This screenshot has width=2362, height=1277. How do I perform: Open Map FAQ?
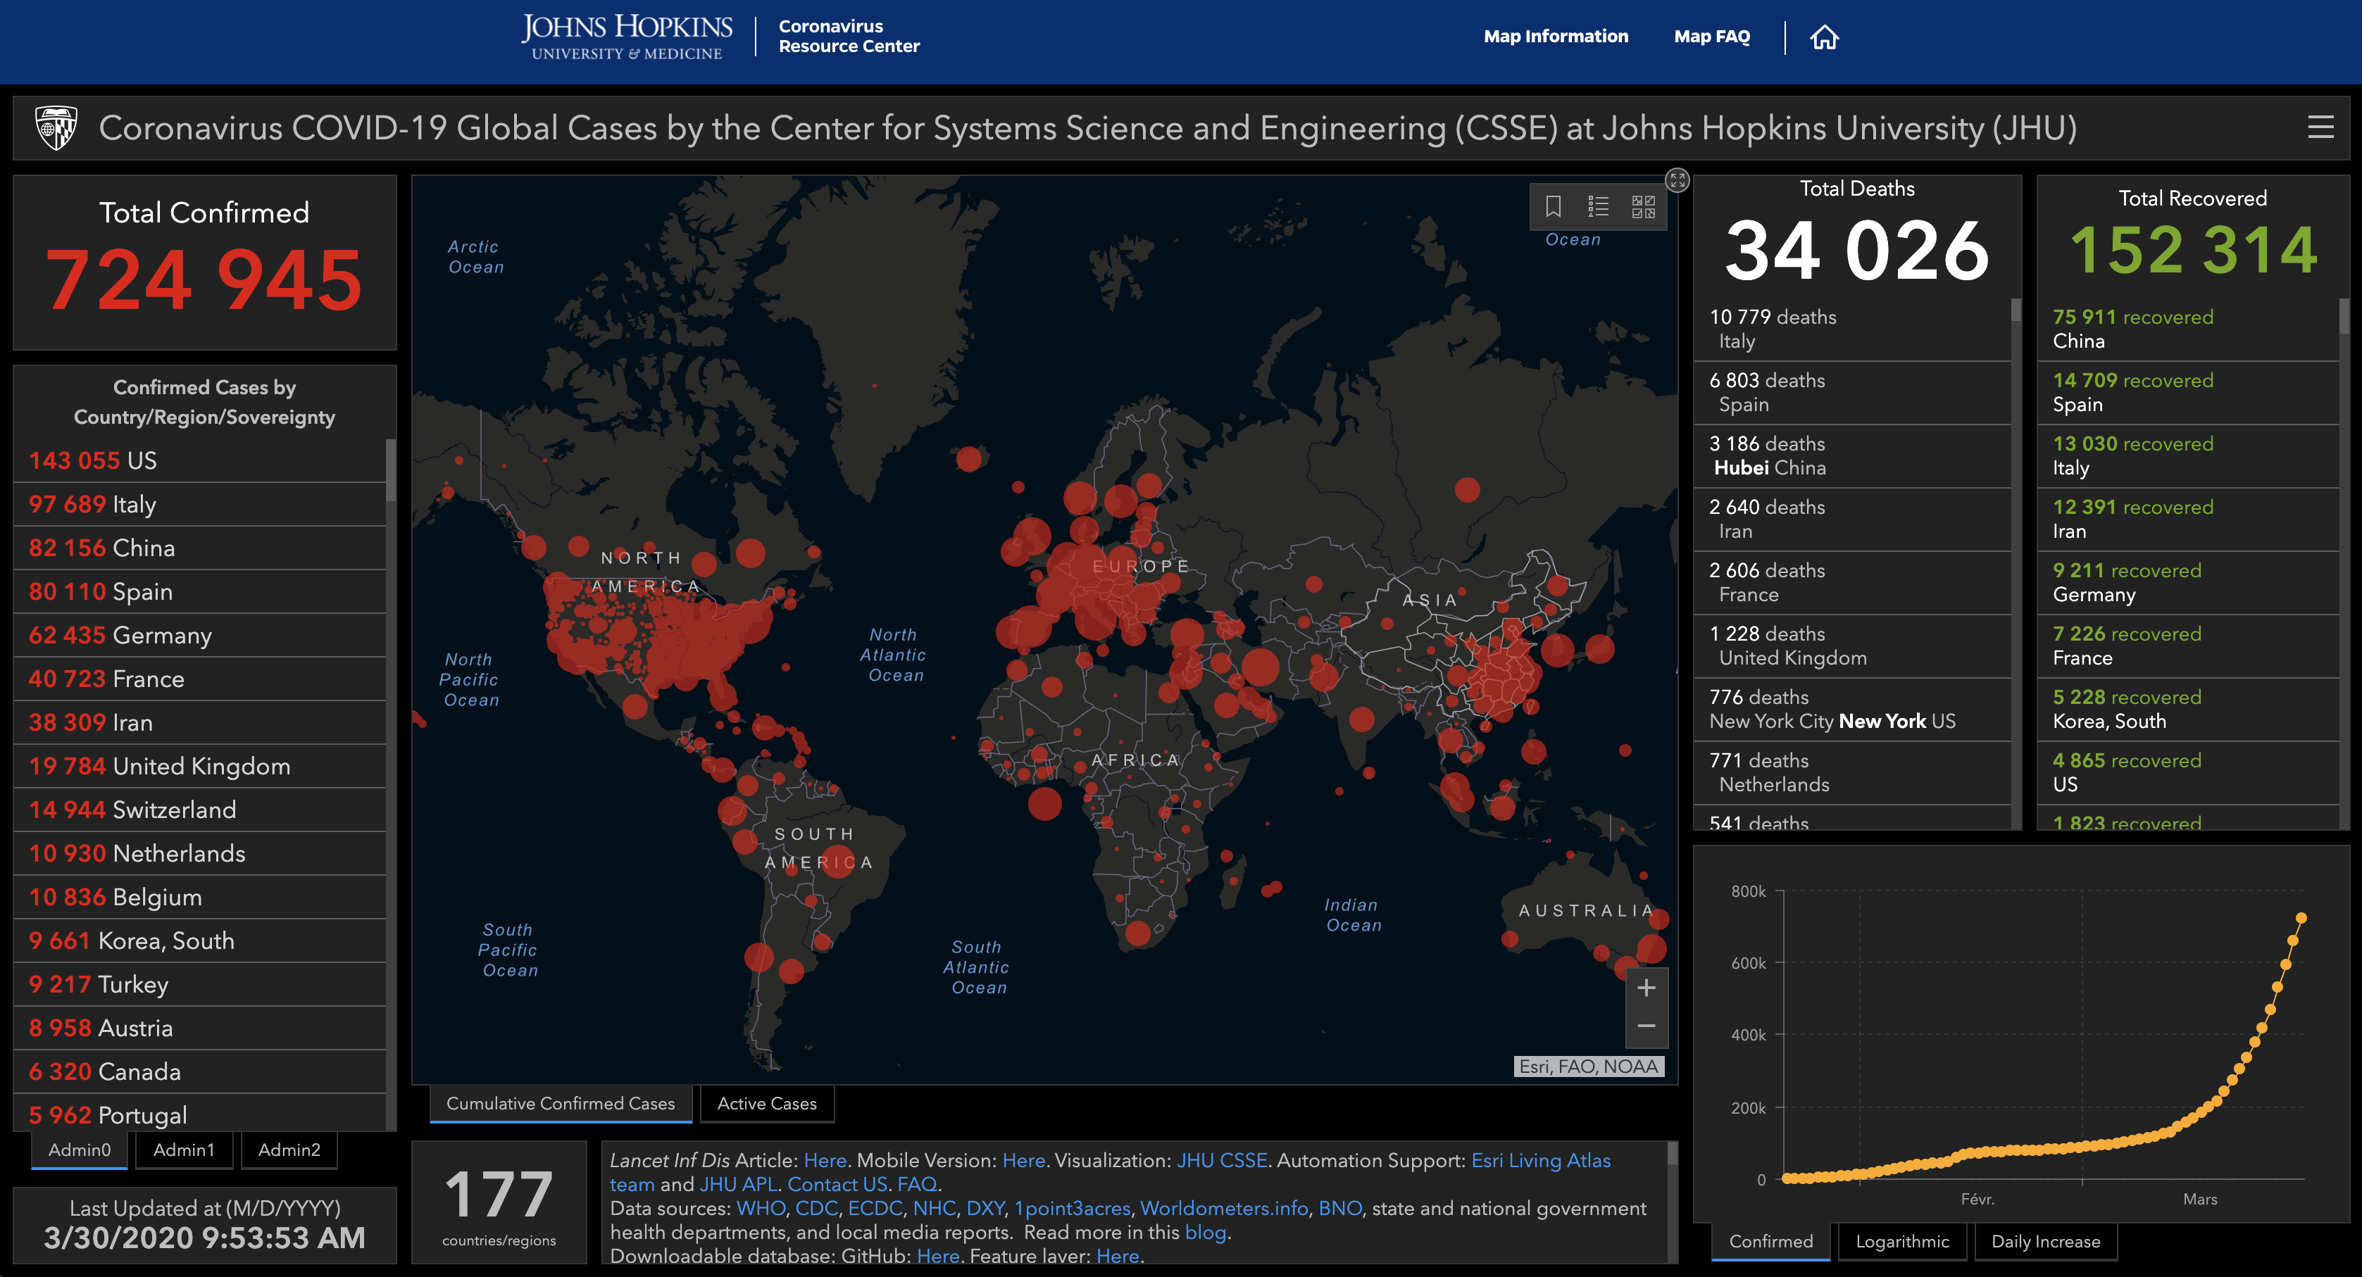click(1712, 37)
